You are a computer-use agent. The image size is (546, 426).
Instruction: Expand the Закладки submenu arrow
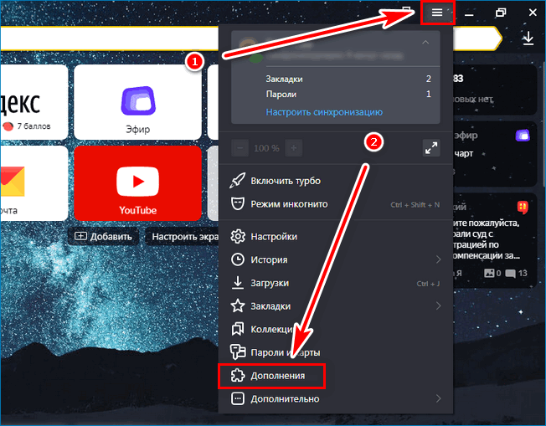tap(438, 306)
